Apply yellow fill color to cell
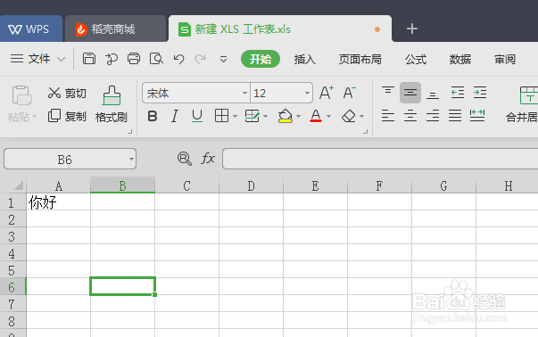Viewport: 538px width, 337px height. [x=286, y=116]
